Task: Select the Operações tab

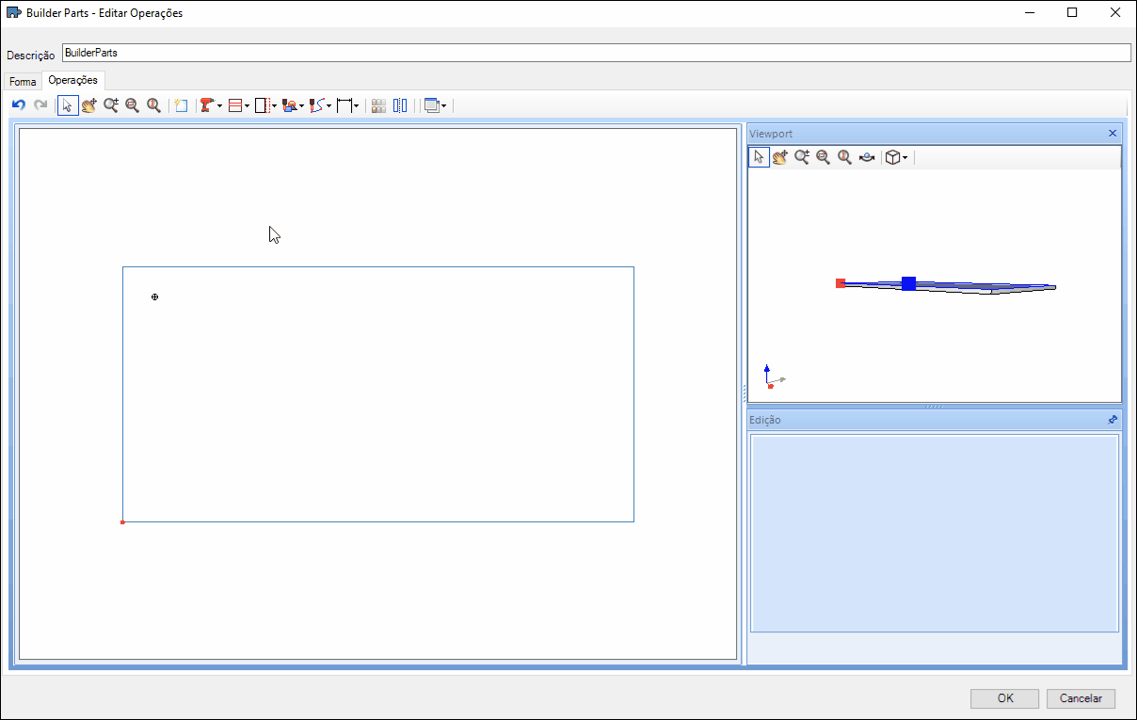Action: [x=73, y=80]
